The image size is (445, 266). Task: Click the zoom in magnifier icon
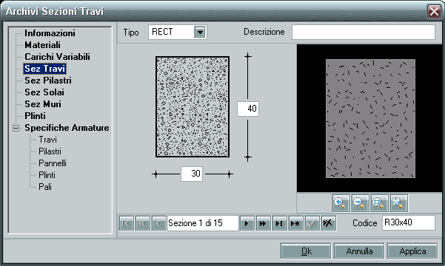[x=341, y=203]
